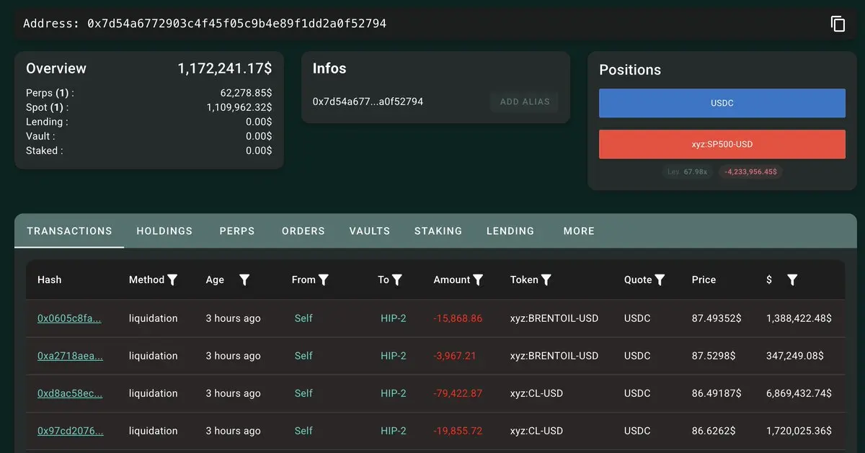Click the price 87.49352$
This screenshot has height=453, width=865.
point(717,318)
